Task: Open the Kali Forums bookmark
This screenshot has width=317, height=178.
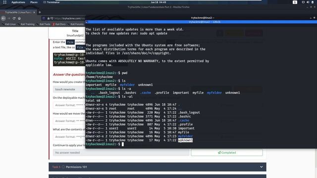Action: point(76,24)
